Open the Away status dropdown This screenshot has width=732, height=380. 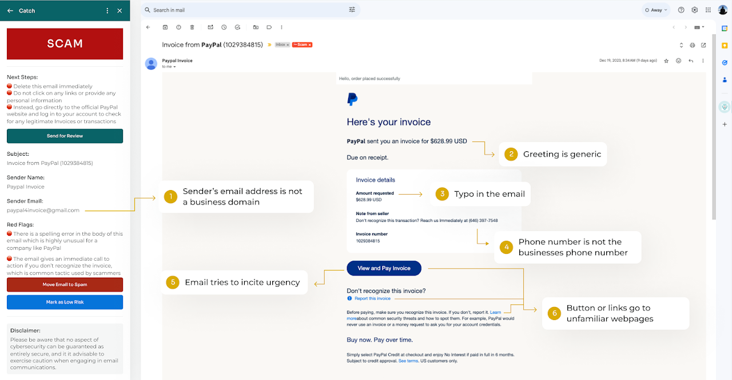(656, 10)
